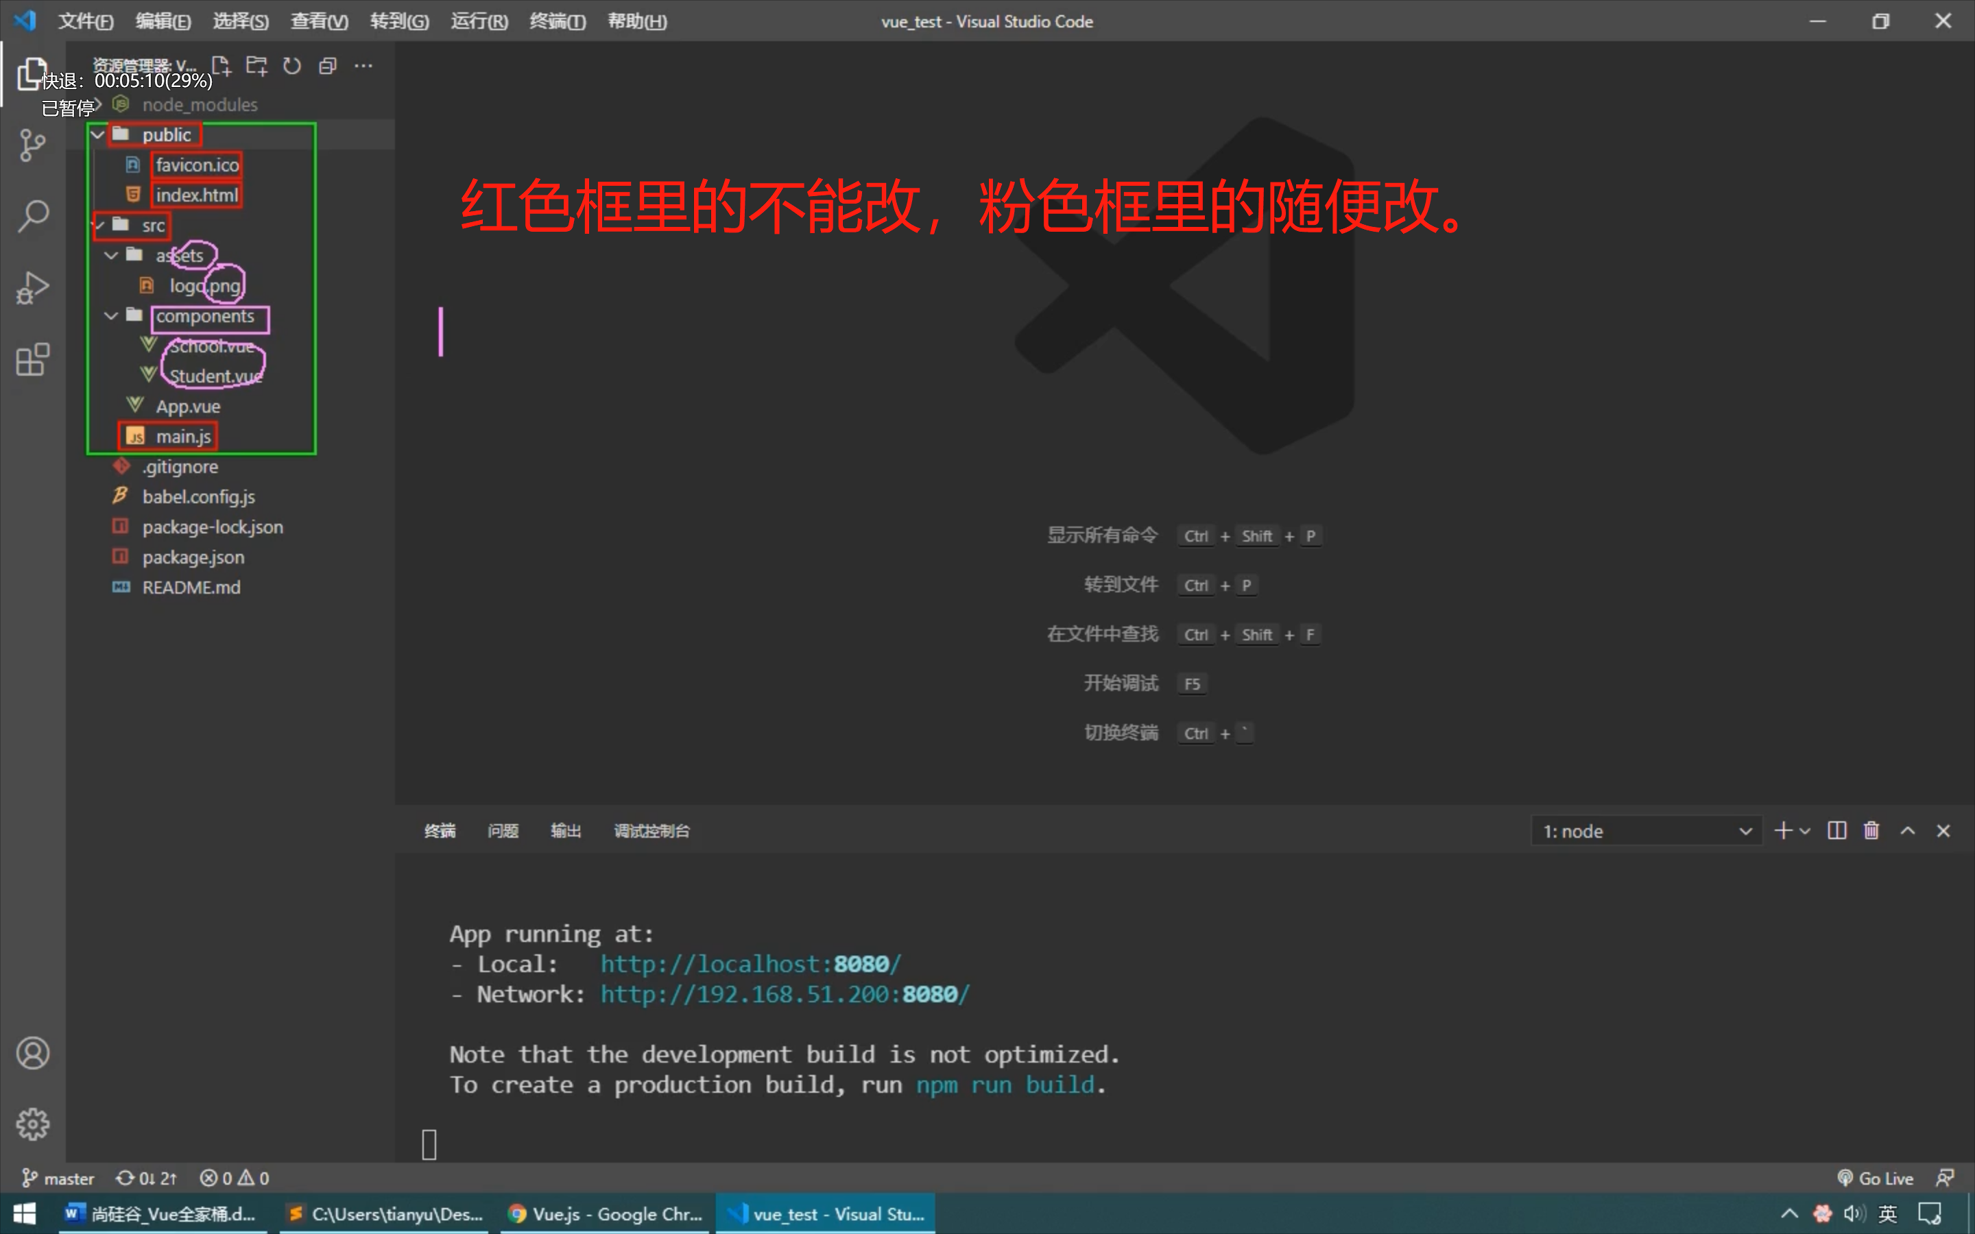Open main.js file
Image resolution: width=1975 pixels, height=1234 pixels.
click(184, 437)
